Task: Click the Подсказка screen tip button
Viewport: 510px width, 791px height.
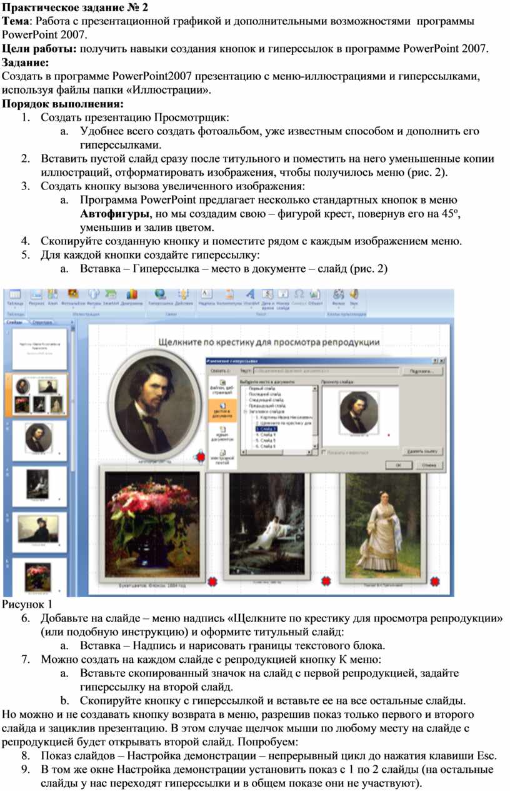Action: [422, 371]
